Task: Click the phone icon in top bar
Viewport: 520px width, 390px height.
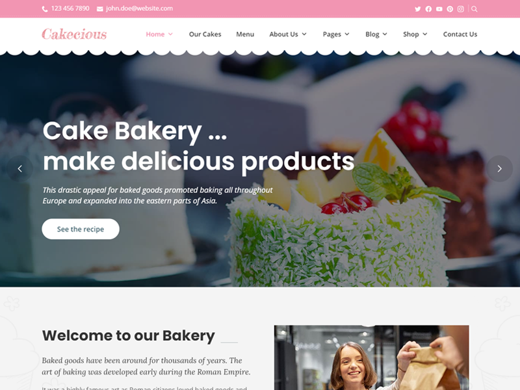Action: click(x=45, y=9)
